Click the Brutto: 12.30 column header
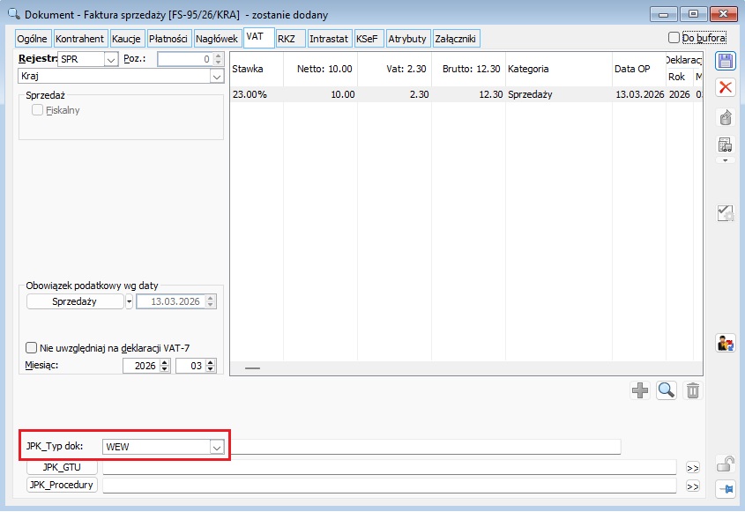The width and height of the screenshot is (745, 512). [x=468, y=69]
